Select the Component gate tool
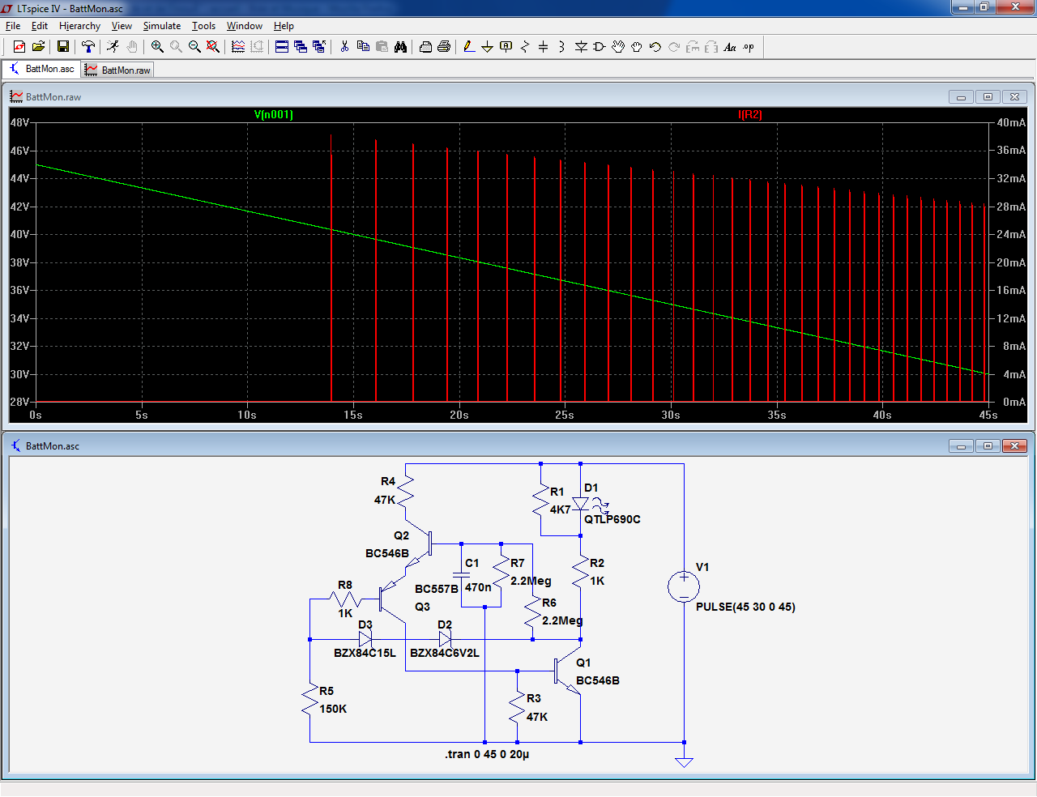This screenshot has width=1037, height=797. coord(600,47)
